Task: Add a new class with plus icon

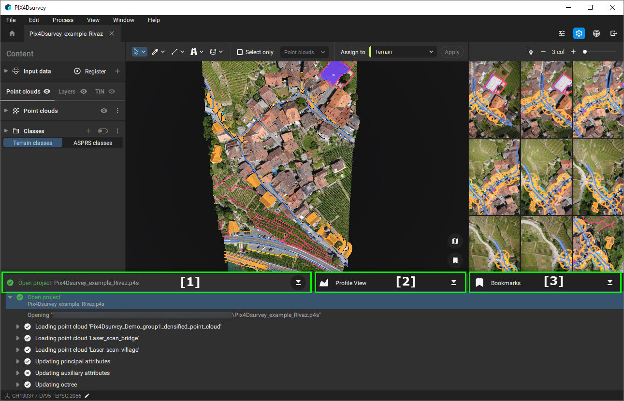Action: click(x=88, y=131)
